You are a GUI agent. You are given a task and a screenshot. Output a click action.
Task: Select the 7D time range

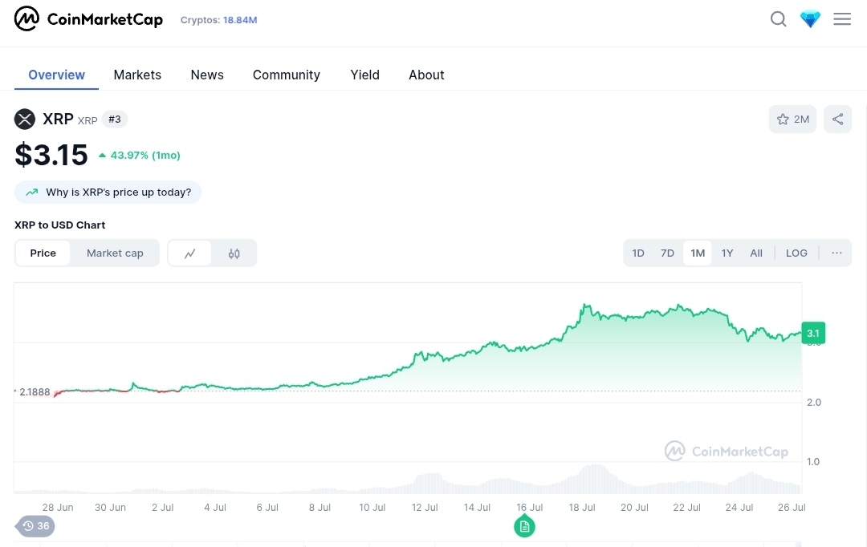pos(667,253)
